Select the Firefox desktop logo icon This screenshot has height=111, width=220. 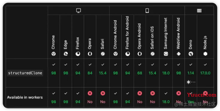click(78, 54)
